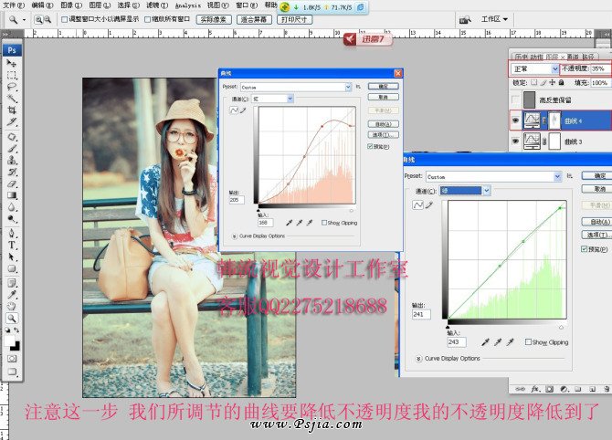
Task: Select the Slice tool
Action: click(12, 122)
